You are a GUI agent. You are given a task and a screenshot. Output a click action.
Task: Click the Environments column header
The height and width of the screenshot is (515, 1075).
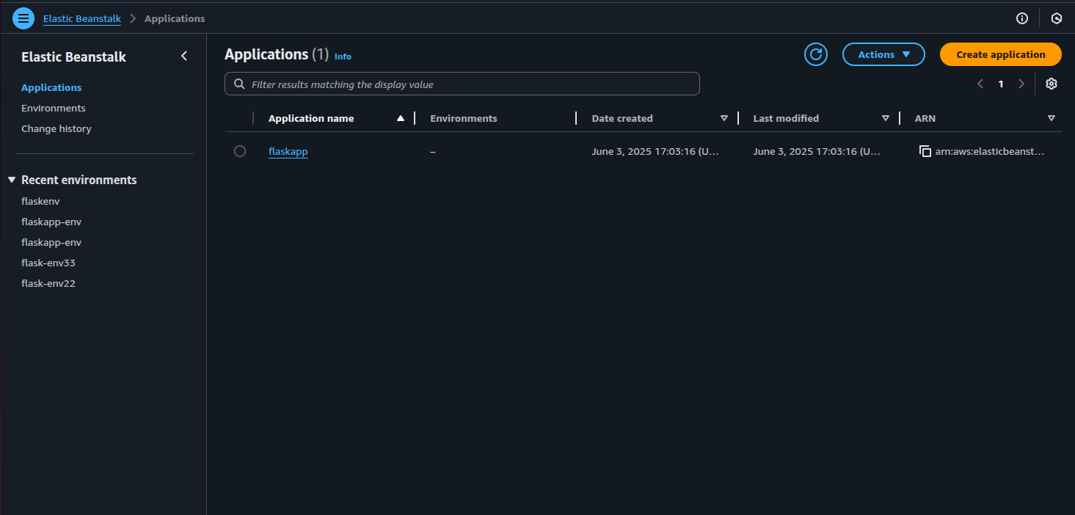pyautogui.click(x=464, y=118)
